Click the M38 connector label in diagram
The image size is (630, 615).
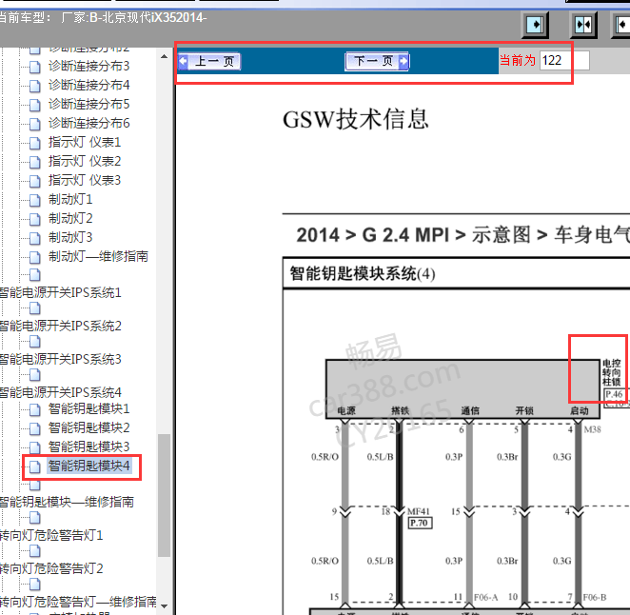593,429
